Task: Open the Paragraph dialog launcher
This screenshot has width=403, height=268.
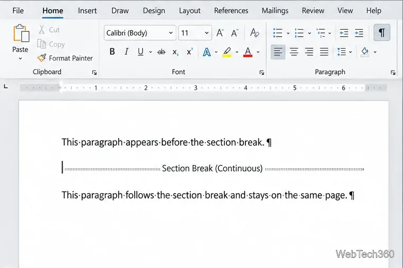Action: click(x=393, y=73)
